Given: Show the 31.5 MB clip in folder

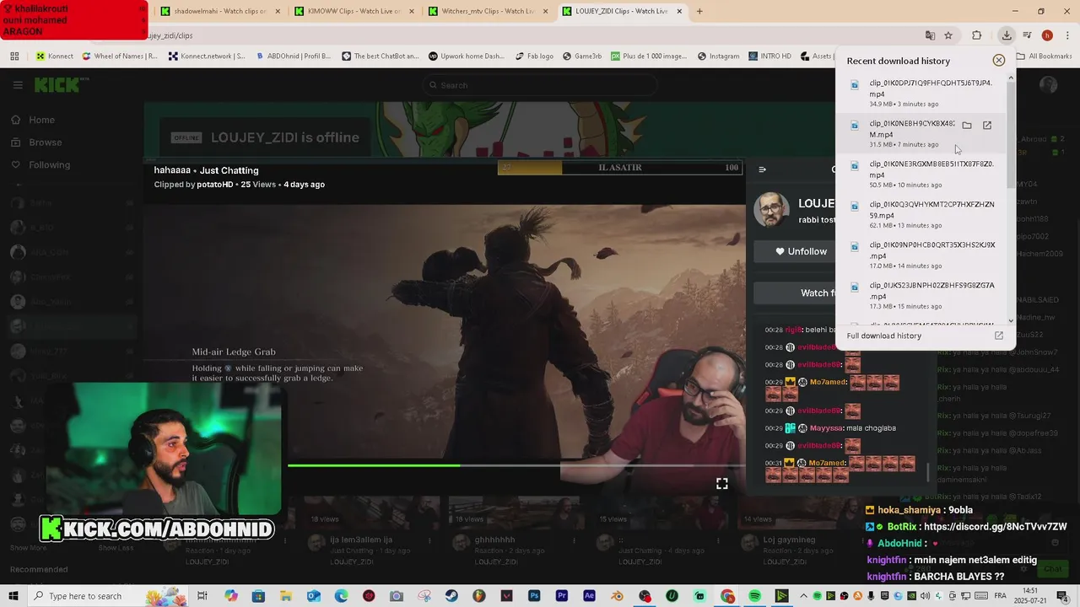Looking at the screenshot, I should (967, 126).
